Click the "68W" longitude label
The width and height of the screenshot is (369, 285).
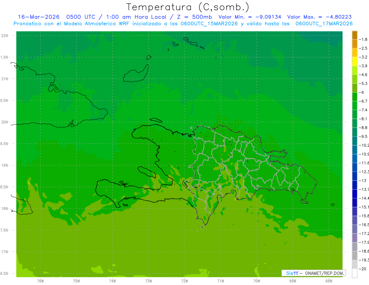click(x=329, y=281)
